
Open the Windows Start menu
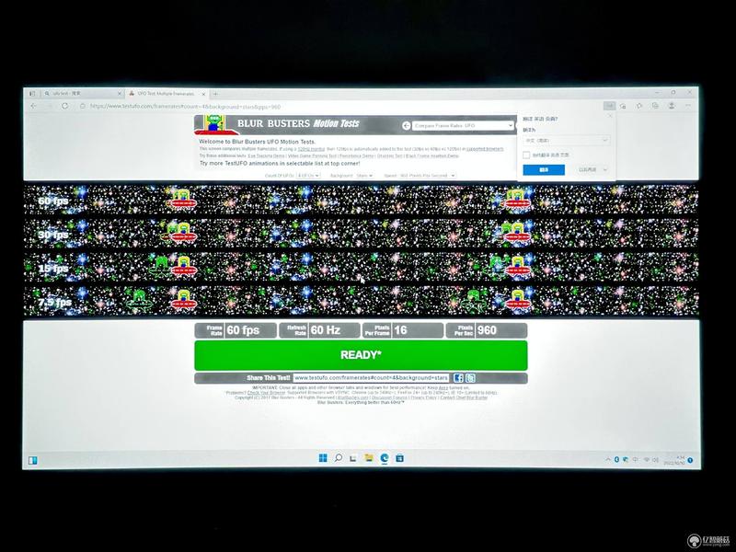coord(323,457)
